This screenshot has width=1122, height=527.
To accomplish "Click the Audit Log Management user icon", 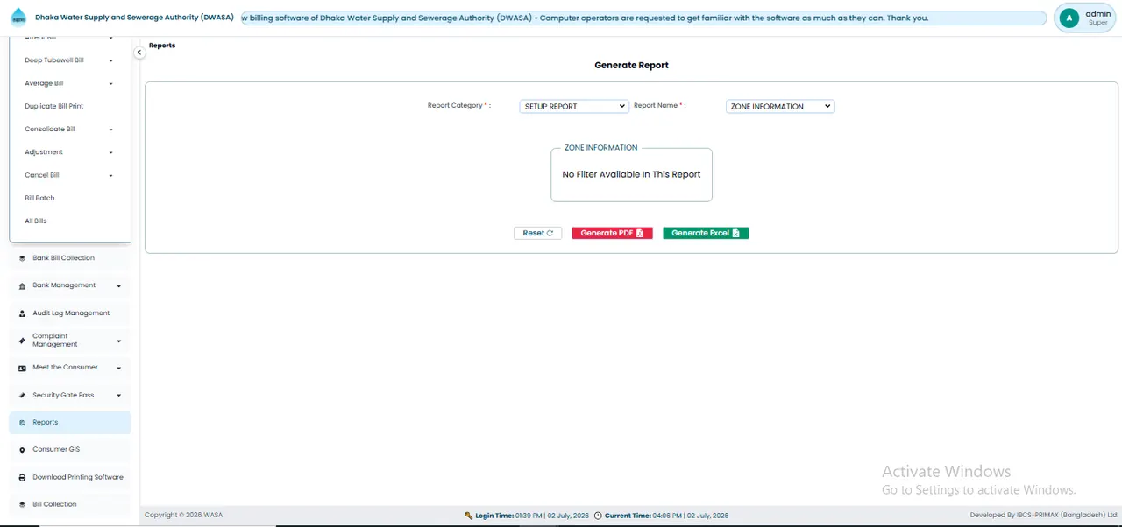I will 22,313.
